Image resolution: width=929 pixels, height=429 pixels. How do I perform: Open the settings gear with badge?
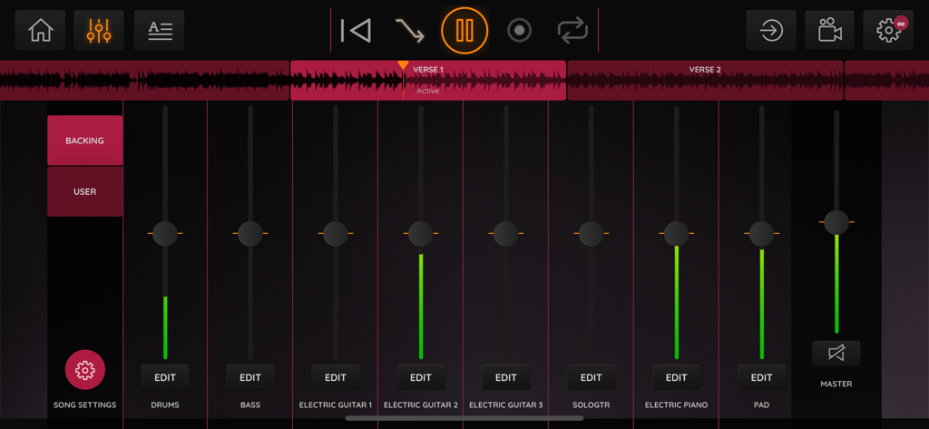[888, 30]
